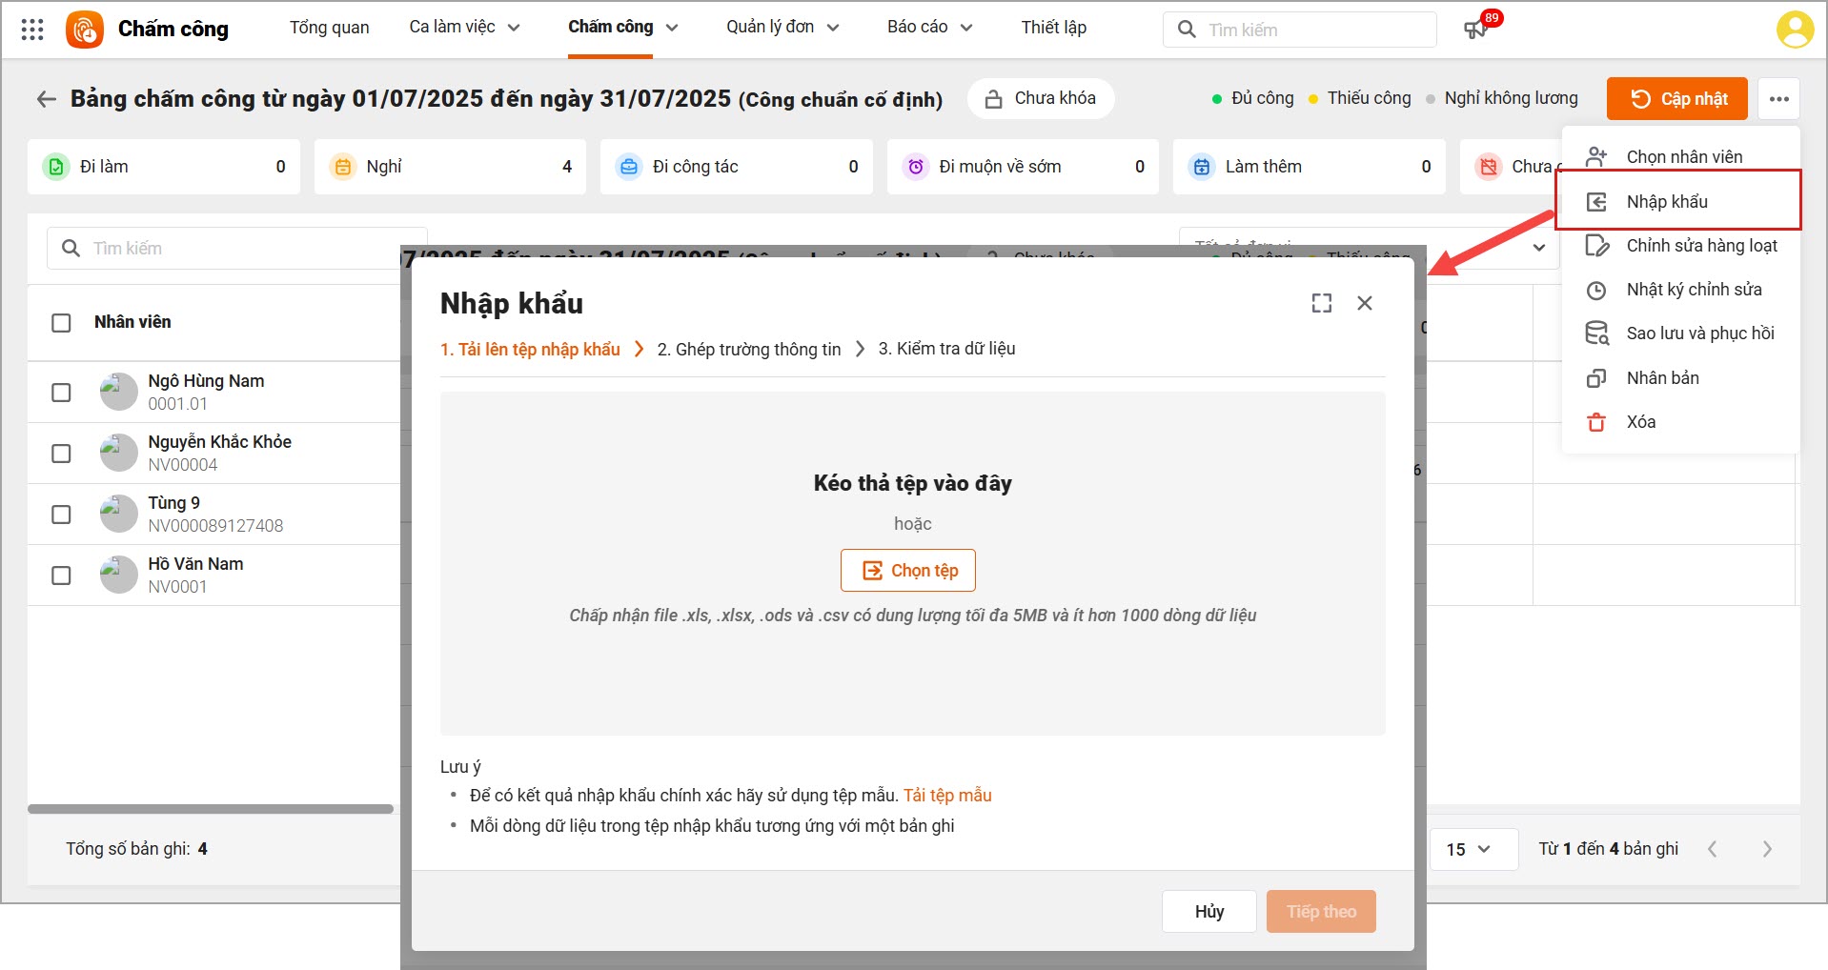Focus the top Tìm kiếm search box

point(1315,30)
